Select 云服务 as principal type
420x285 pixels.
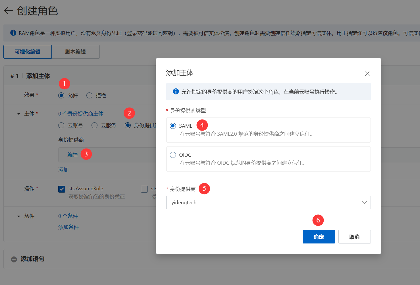click(x=94, y=125)
